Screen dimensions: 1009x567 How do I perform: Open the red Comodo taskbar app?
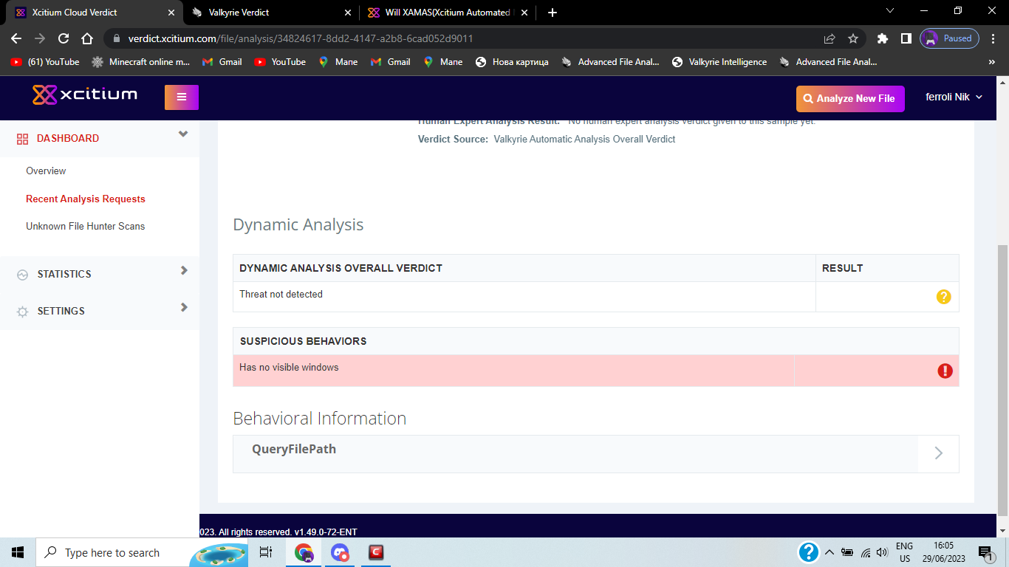(376, 552)
